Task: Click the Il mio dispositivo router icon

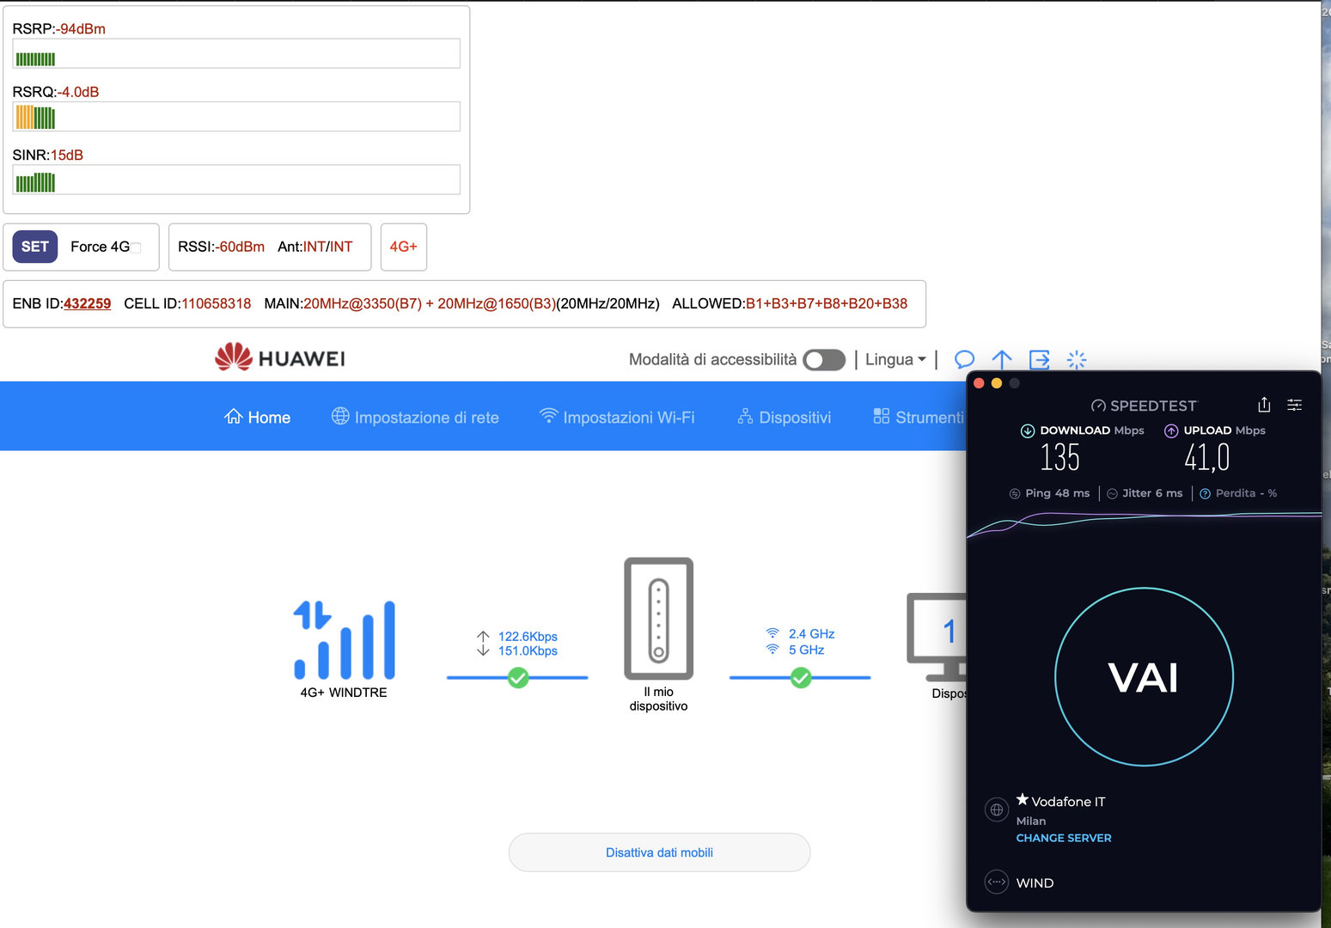Action: (658, 618)
